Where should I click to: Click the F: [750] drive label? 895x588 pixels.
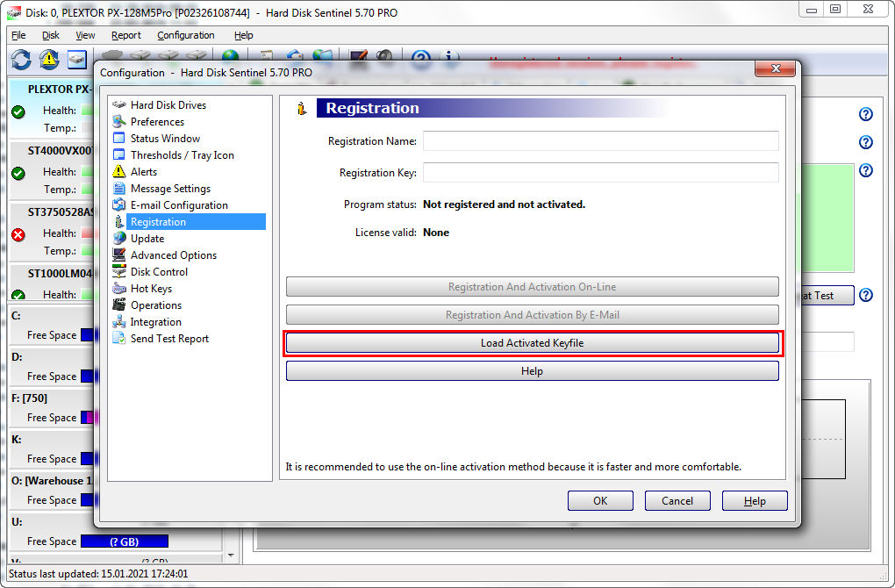pos(29,398)
